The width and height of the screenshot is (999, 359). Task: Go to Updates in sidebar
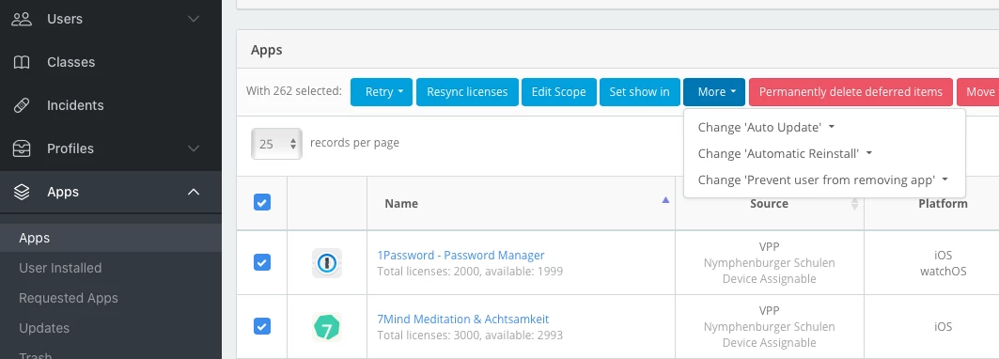click(x=44, y=328)
